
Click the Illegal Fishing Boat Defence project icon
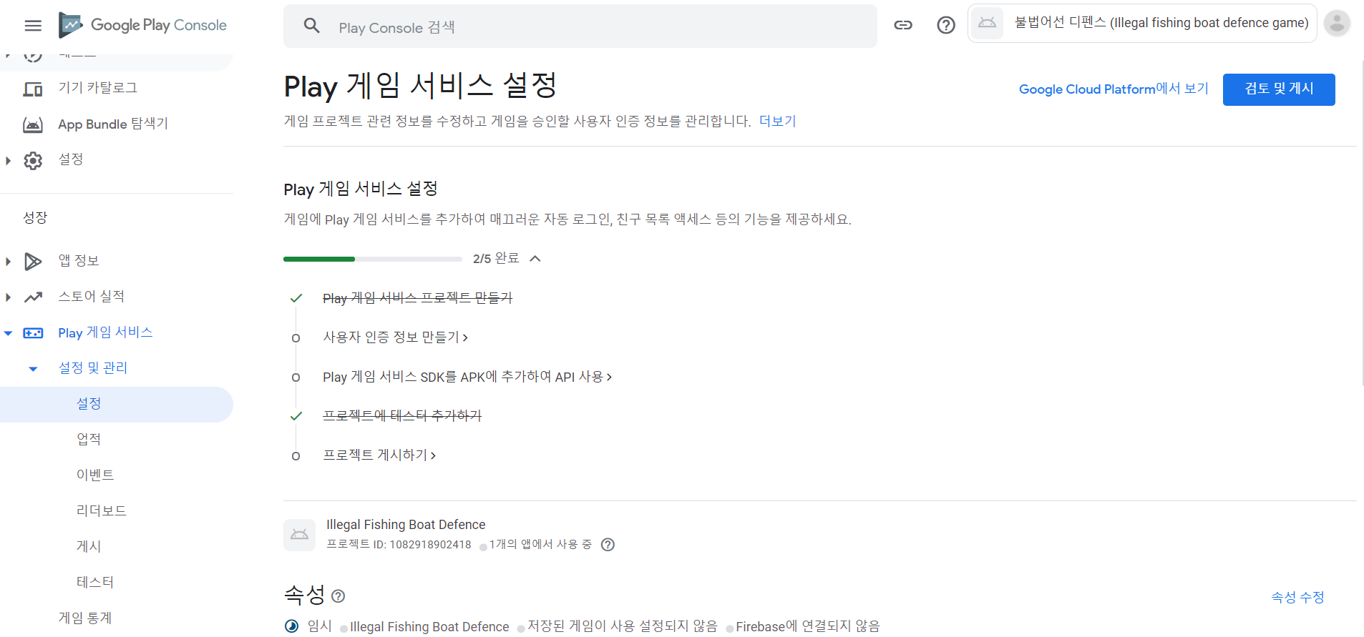coord(299,535)
